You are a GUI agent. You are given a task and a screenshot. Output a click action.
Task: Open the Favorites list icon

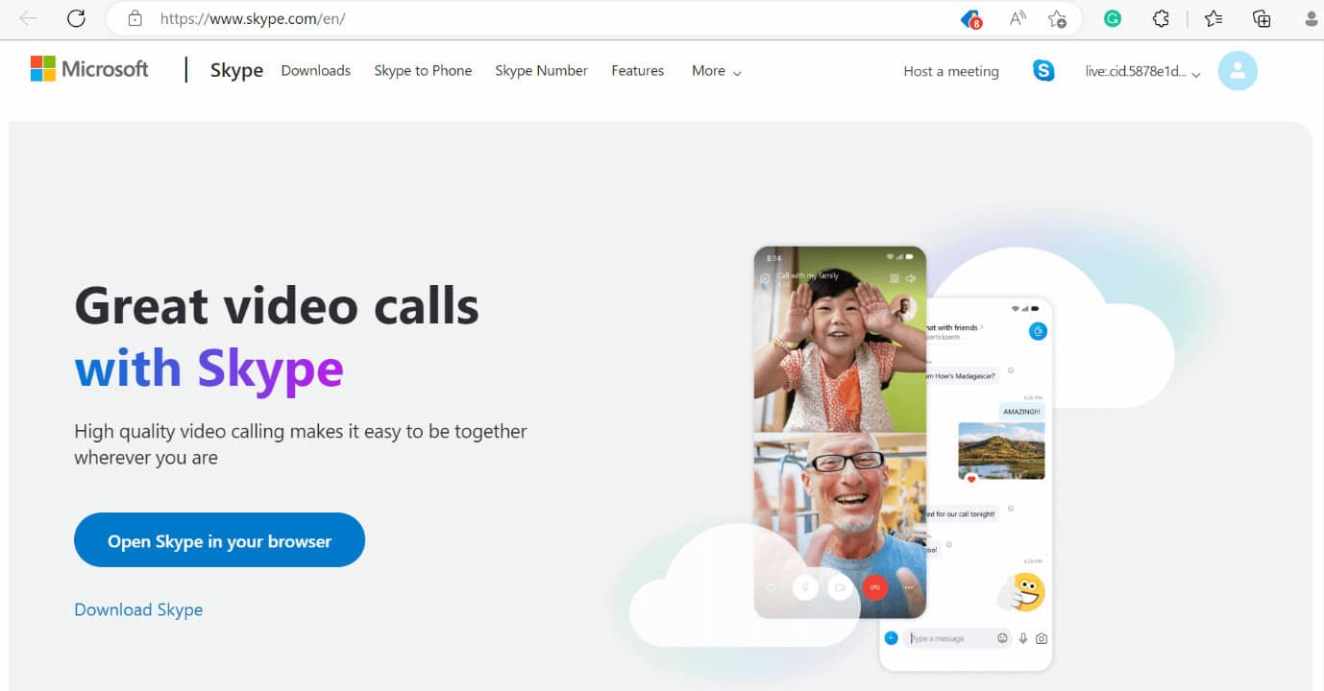coord(1214,18)
